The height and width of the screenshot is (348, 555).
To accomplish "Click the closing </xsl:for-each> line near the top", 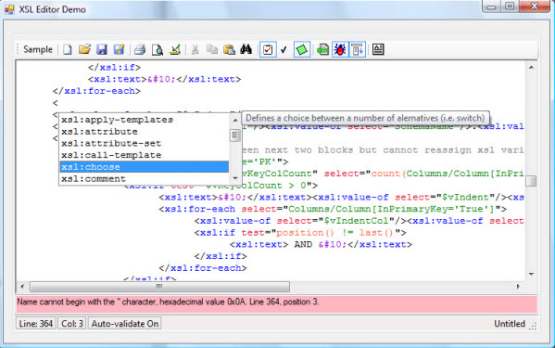I will [96, 91].
